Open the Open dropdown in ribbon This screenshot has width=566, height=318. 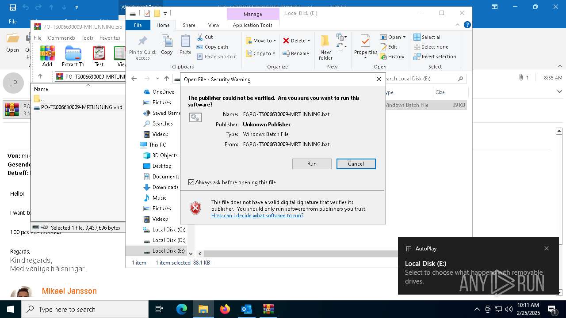tap(393, 37)
